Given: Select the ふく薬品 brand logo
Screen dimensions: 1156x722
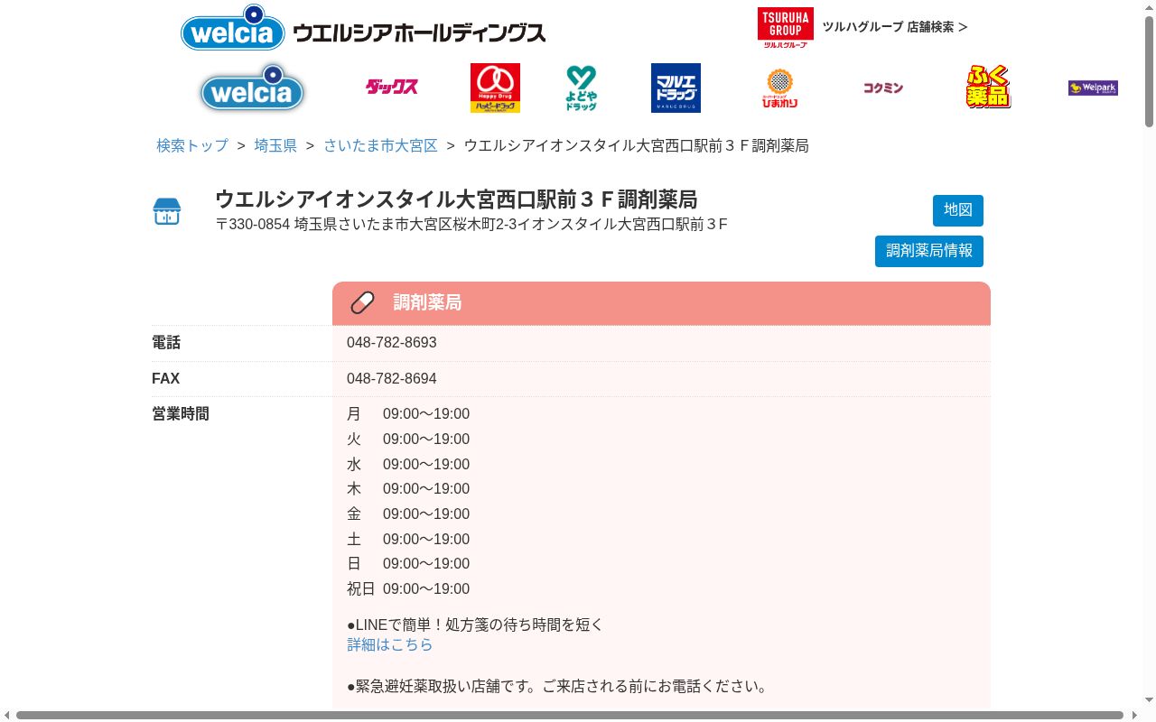Looking at the screenshot, I should click(988, 88).
